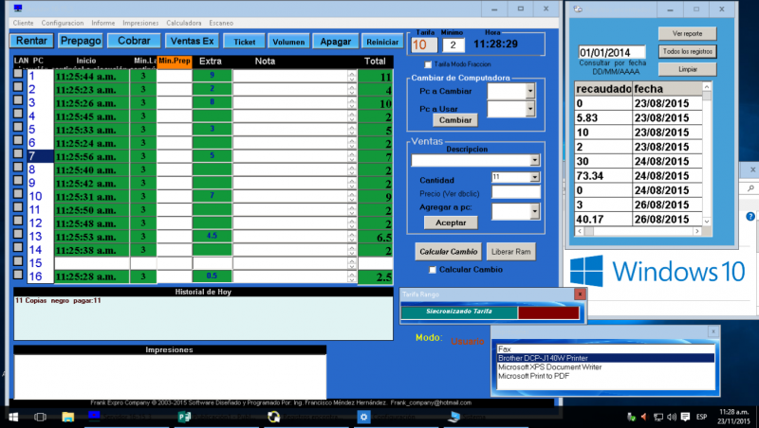Expand the Pc a Cambiar dropdown

[530, 91]
